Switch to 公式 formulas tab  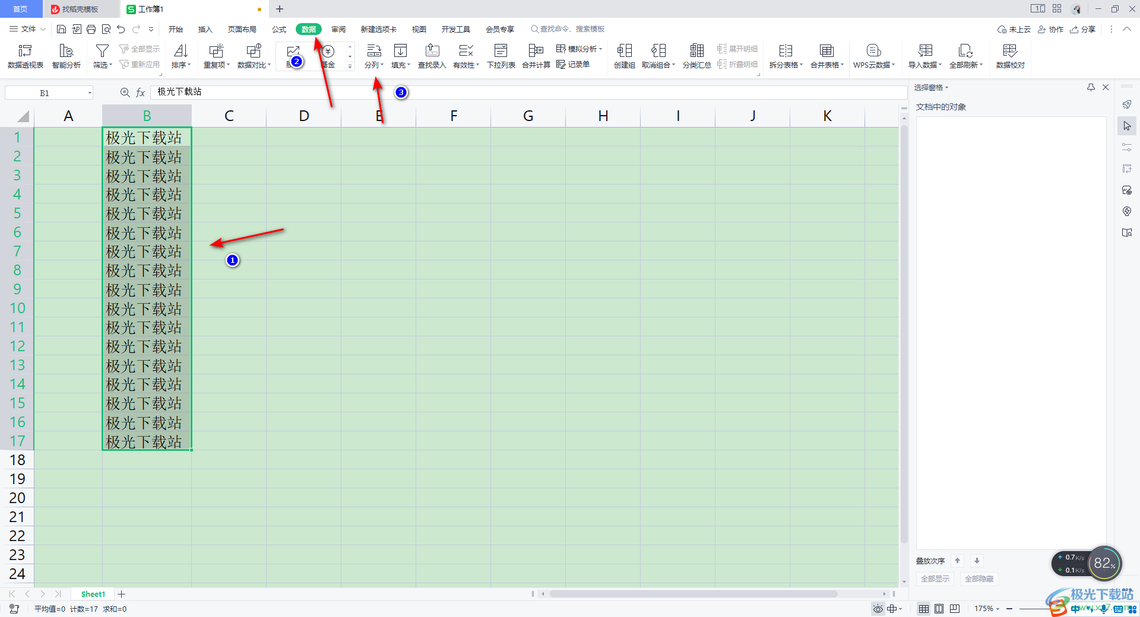pos(279,29)
